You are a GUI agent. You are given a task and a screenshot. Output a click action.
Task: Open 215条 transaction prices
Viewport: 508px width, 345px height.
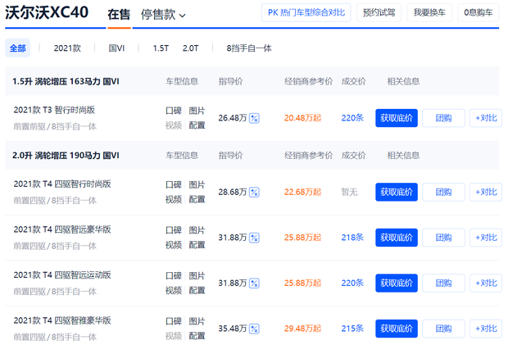[352, 329]
